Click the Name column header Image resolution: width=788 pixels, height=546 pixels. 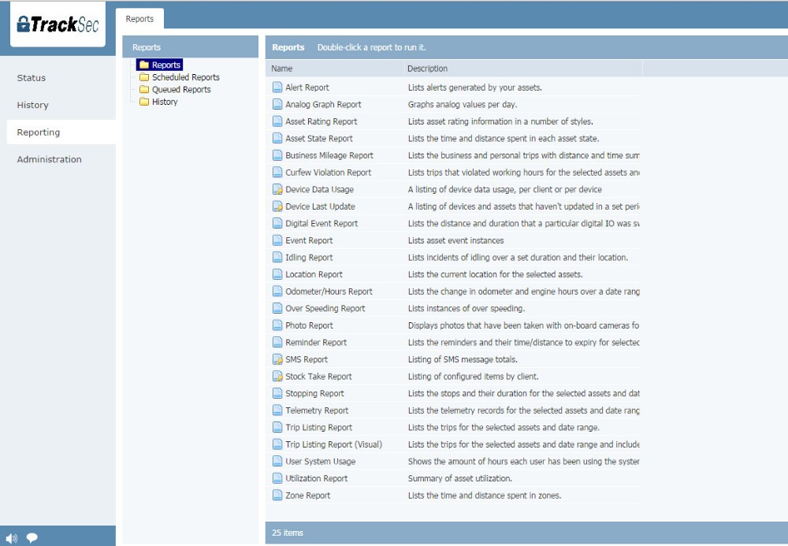281,69
